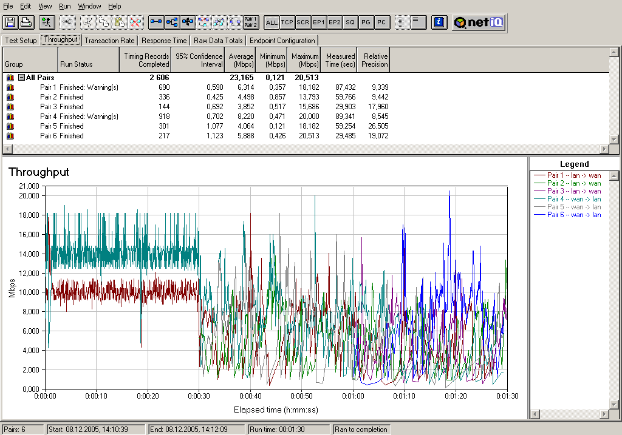Toggle the ALL protocol filter button

272,22
